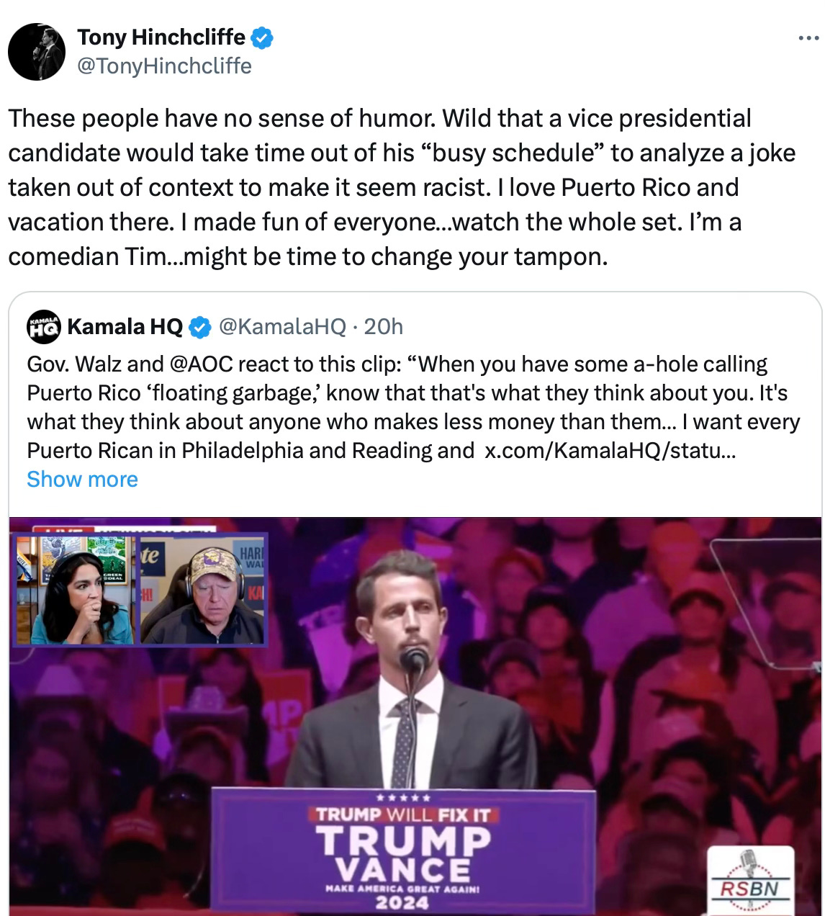Click the Tony Hinchcliffe display name

(161, 37)
